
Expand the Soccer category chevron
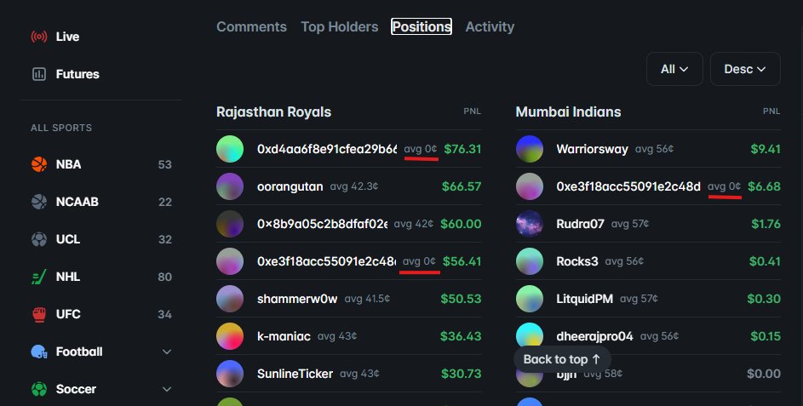[166, 389]
